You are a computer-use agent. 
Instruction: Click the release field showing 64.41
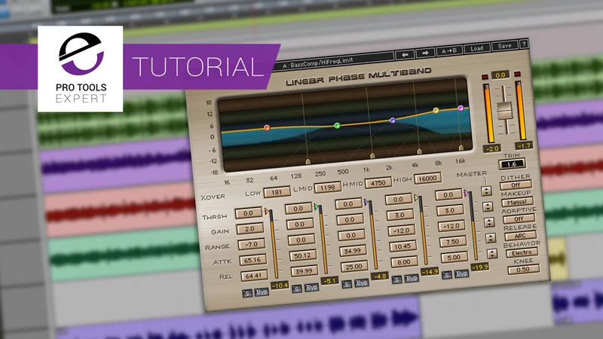tap(255, 276)
